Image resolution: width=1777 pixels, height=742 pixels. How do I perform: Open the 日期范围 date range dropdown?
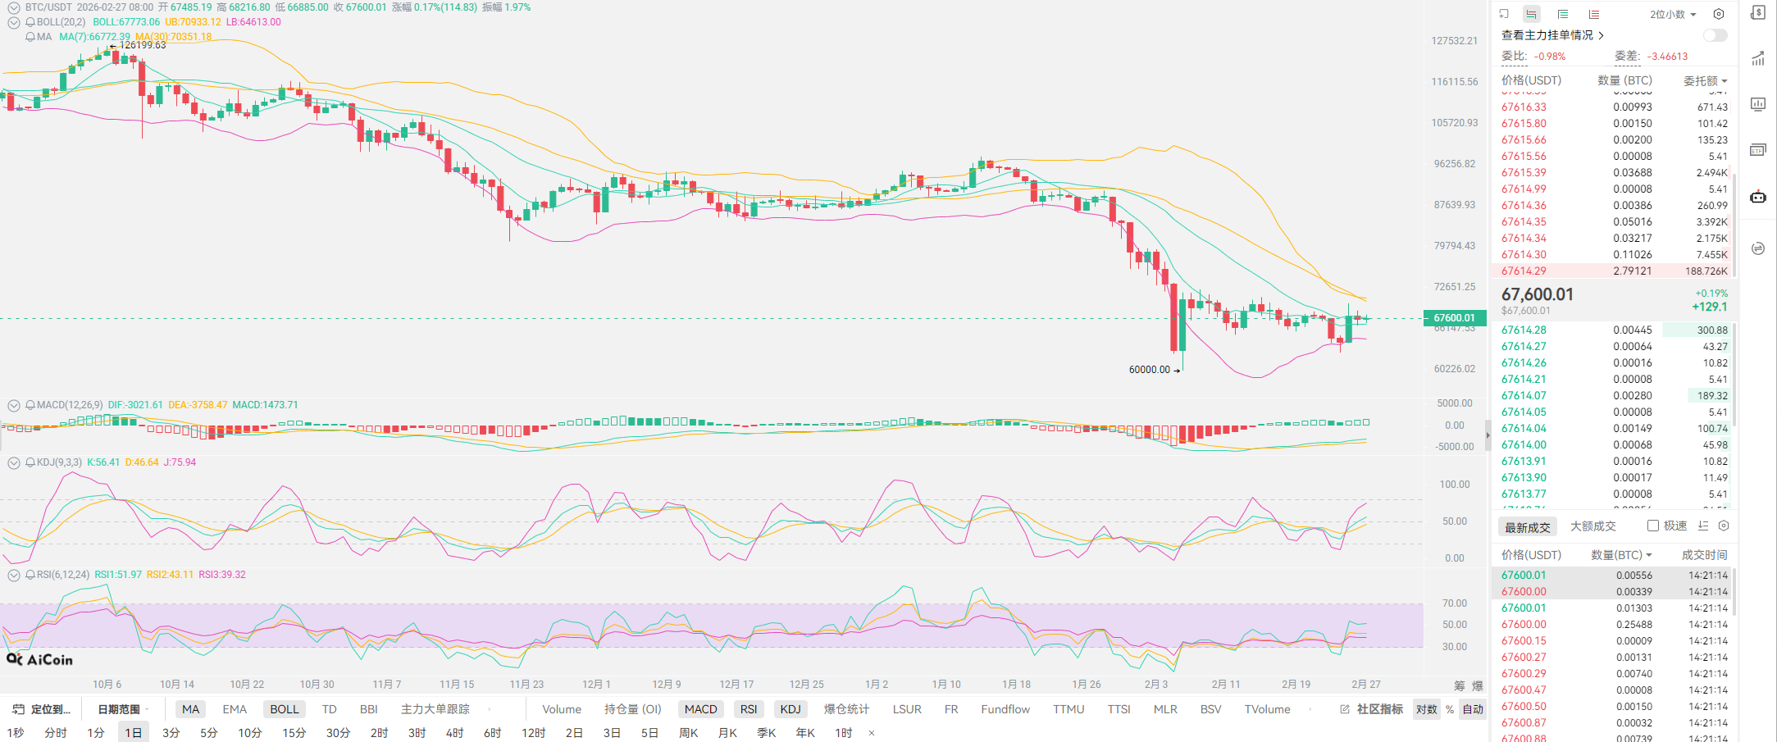(x=123, y=709)
